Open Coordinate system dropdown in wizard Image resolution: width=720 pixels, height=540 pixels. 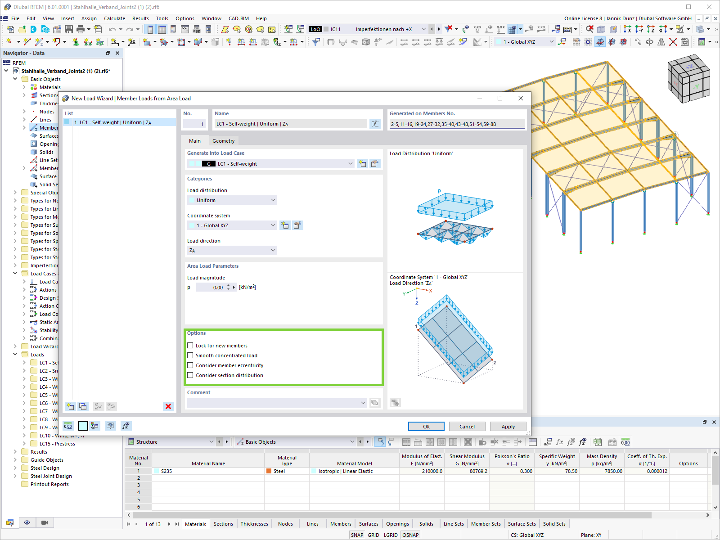coord(273,225)
